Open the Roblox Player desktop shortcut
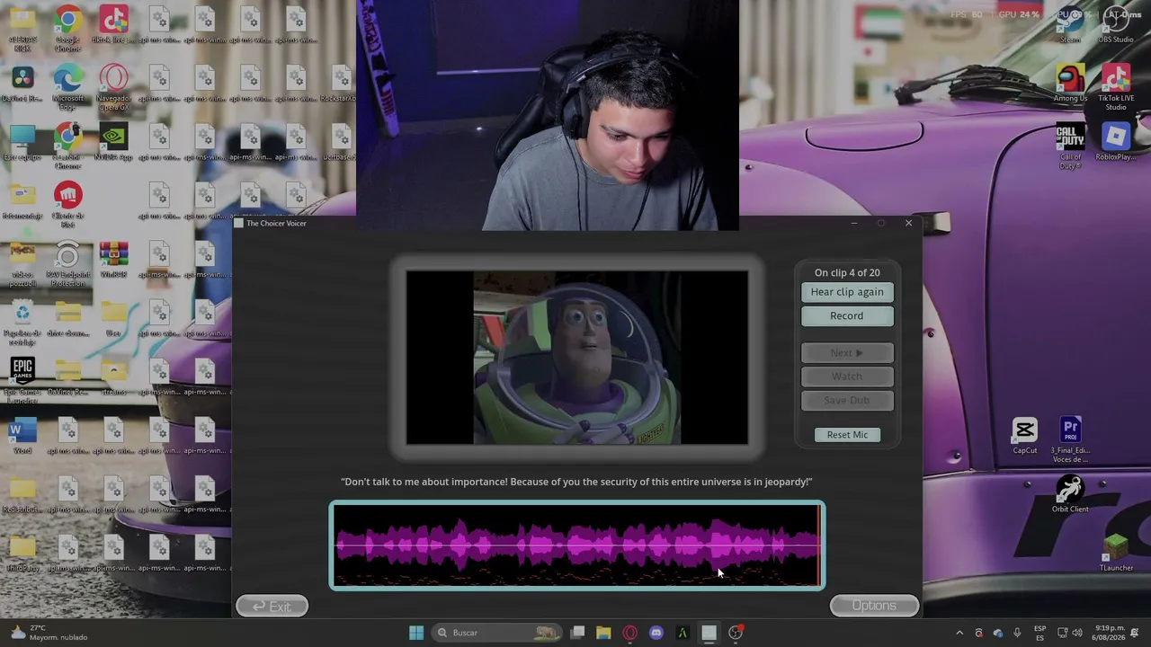Viewport: 1151px width, 647px height. click(1116, 143)
